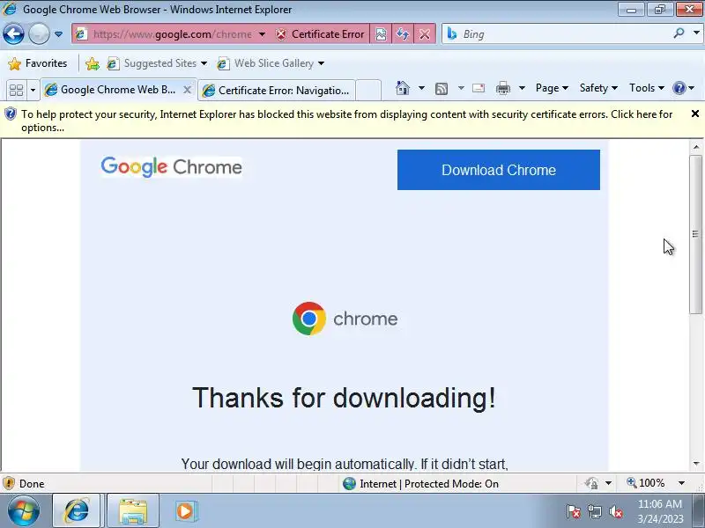This screenshot has width=705, height=528.
Task: Open the Tools menu
Action: [x=647, y=88]
